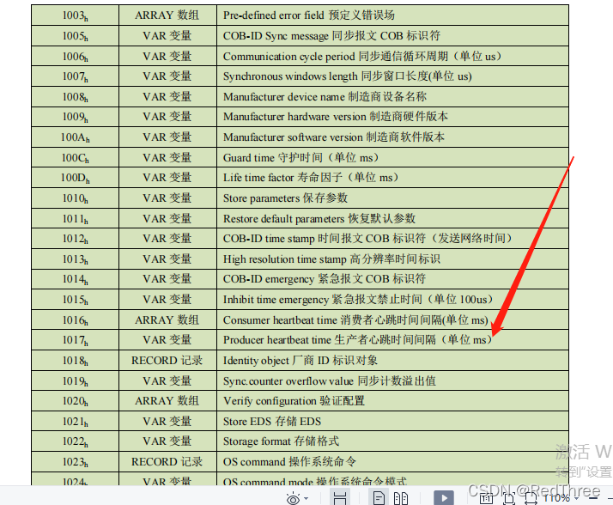Viewport: 613px width, 505px height.
Task: Select 'Synchronous windows length' cell
Action: pos(392,76)
